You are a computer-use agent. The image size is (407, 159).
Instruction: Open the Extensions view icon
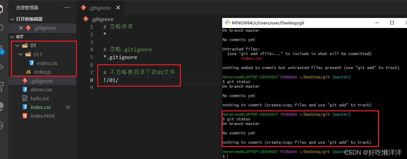[2, 87]
